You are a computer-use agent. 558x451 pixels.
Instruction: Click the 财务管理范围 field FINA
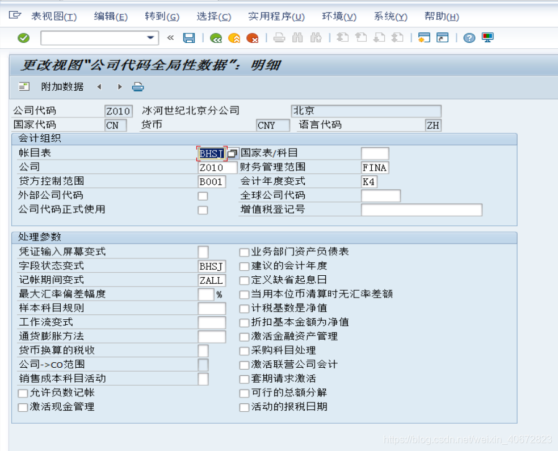tap(375, 168)
